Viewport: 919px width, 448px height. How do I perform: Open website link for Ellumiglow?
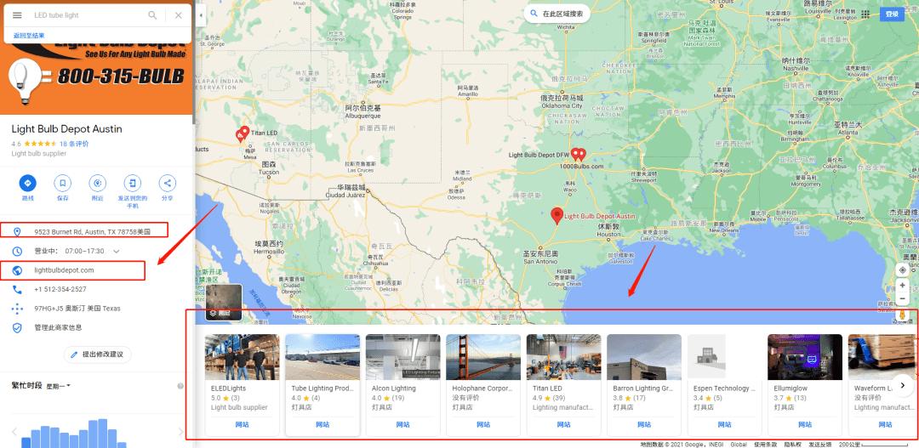(805, 424)
